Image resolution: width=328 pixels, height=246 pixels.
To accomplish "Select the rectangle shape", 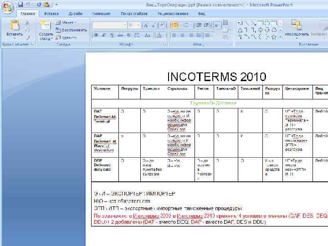I will point(261,23).
